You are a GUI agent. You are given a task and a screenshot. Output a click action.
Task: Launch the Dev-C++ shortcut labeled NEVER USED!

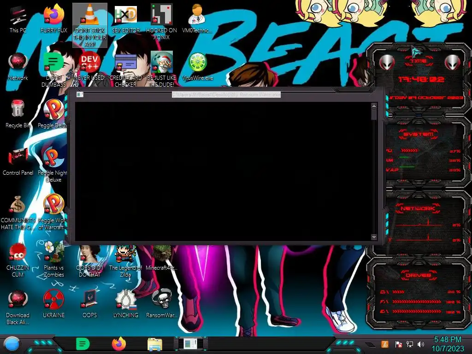pos(90,67)
